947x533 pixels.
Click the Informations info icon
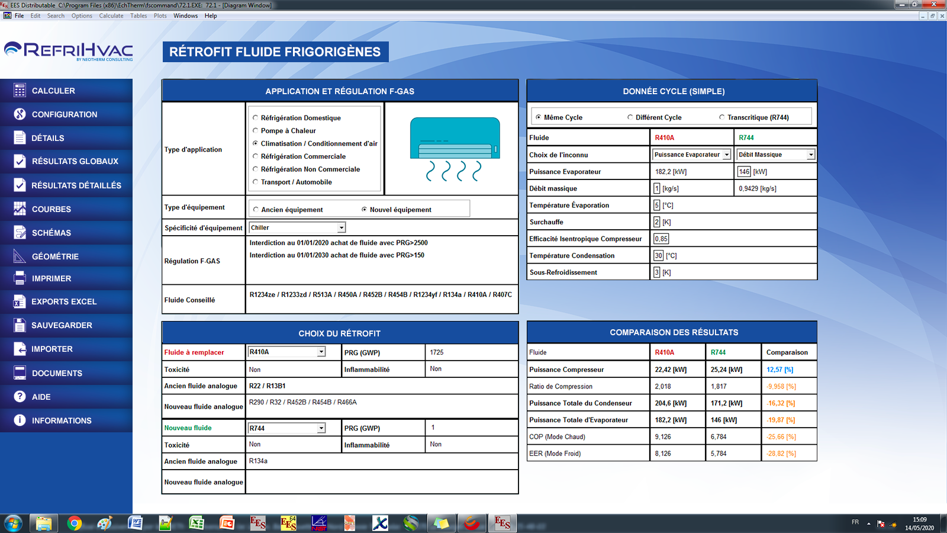20,420
